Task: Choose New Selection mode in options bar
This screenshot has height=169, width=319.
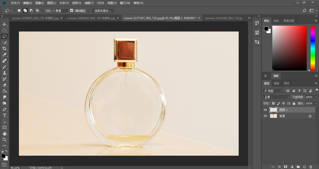Action: [x=19, y=11]
